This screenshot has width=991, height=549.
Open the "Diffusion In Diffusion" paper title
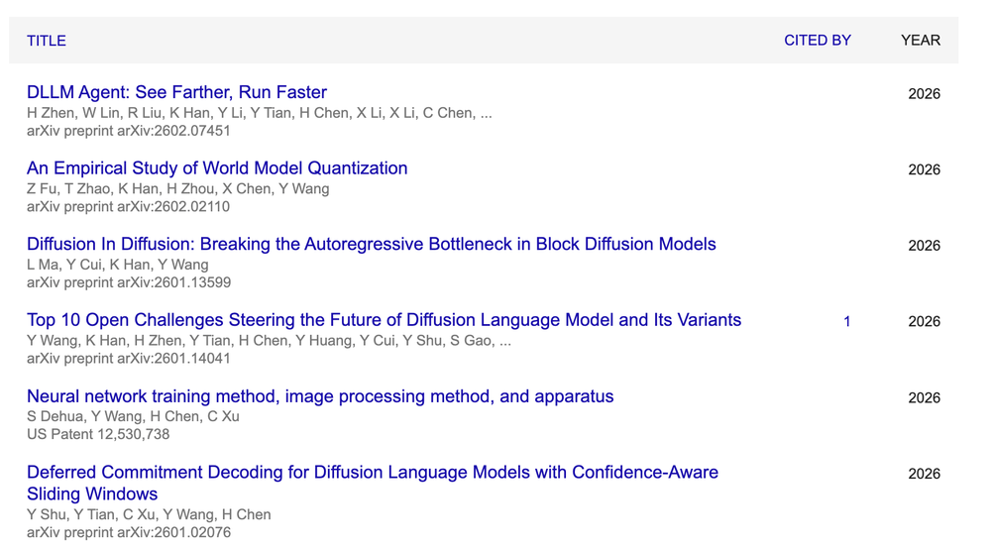[x=371, y=244]
